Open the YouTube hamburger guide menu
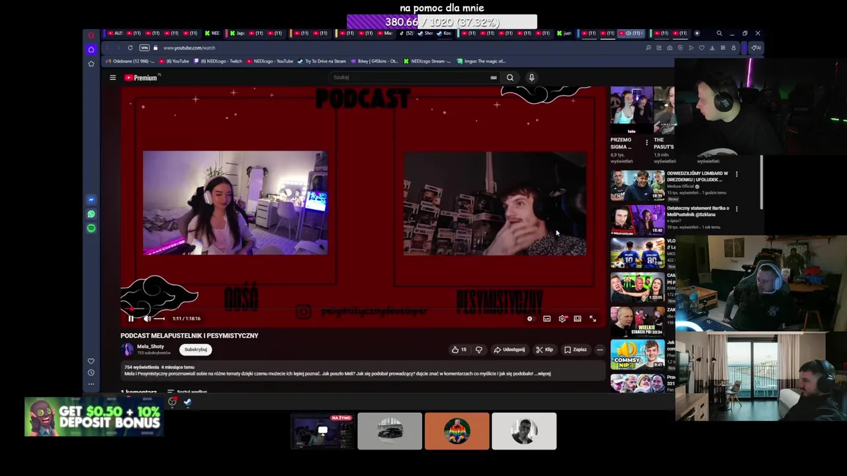This screenshot has height=476, width=847. (x=112, y=77)
